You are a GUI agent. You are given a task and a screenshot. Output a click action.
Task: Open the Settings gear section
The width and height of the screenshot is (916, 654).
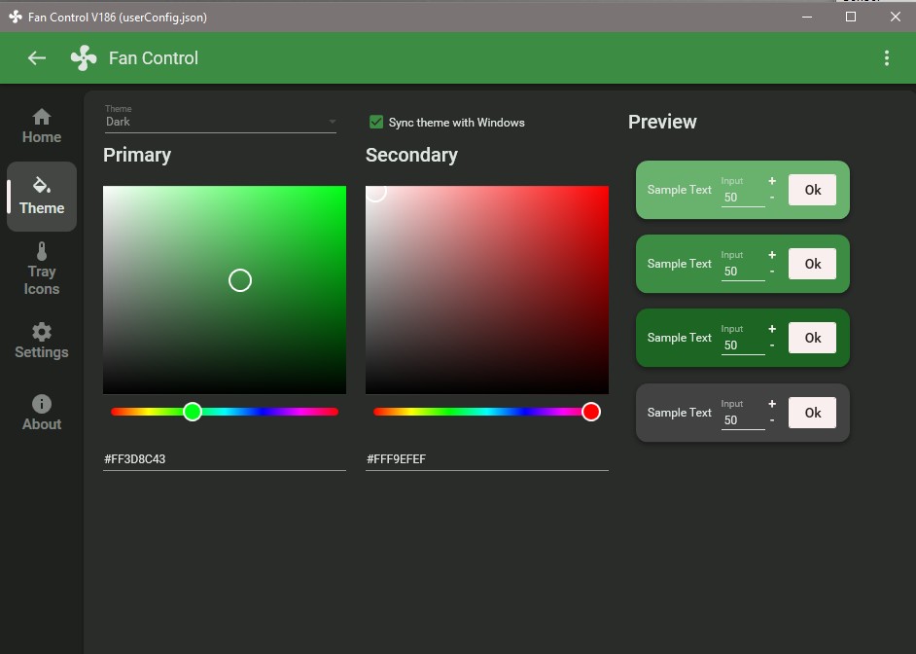point(42,341)
